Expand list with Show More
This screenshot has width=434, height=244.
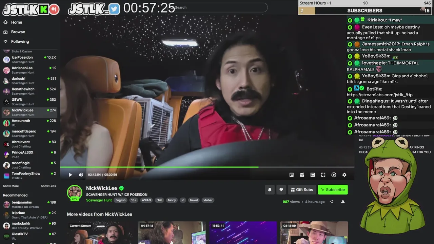(11, 186)
